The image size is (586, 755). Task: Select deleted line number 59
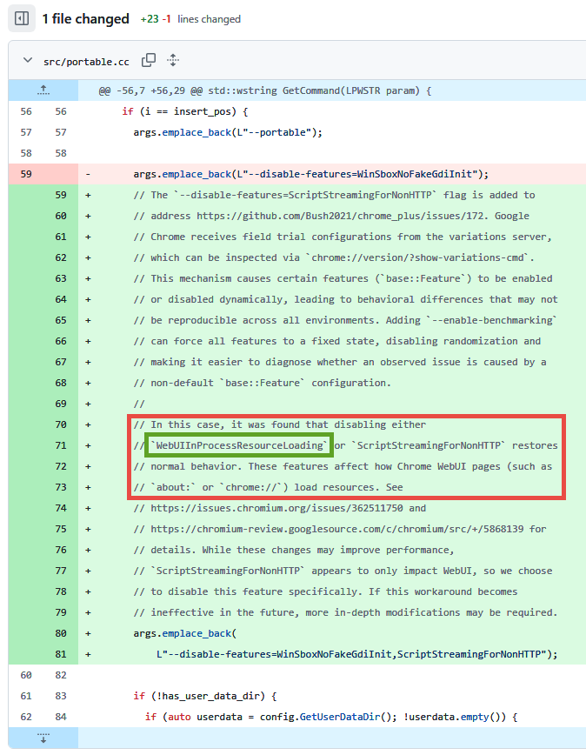[26, 174]
